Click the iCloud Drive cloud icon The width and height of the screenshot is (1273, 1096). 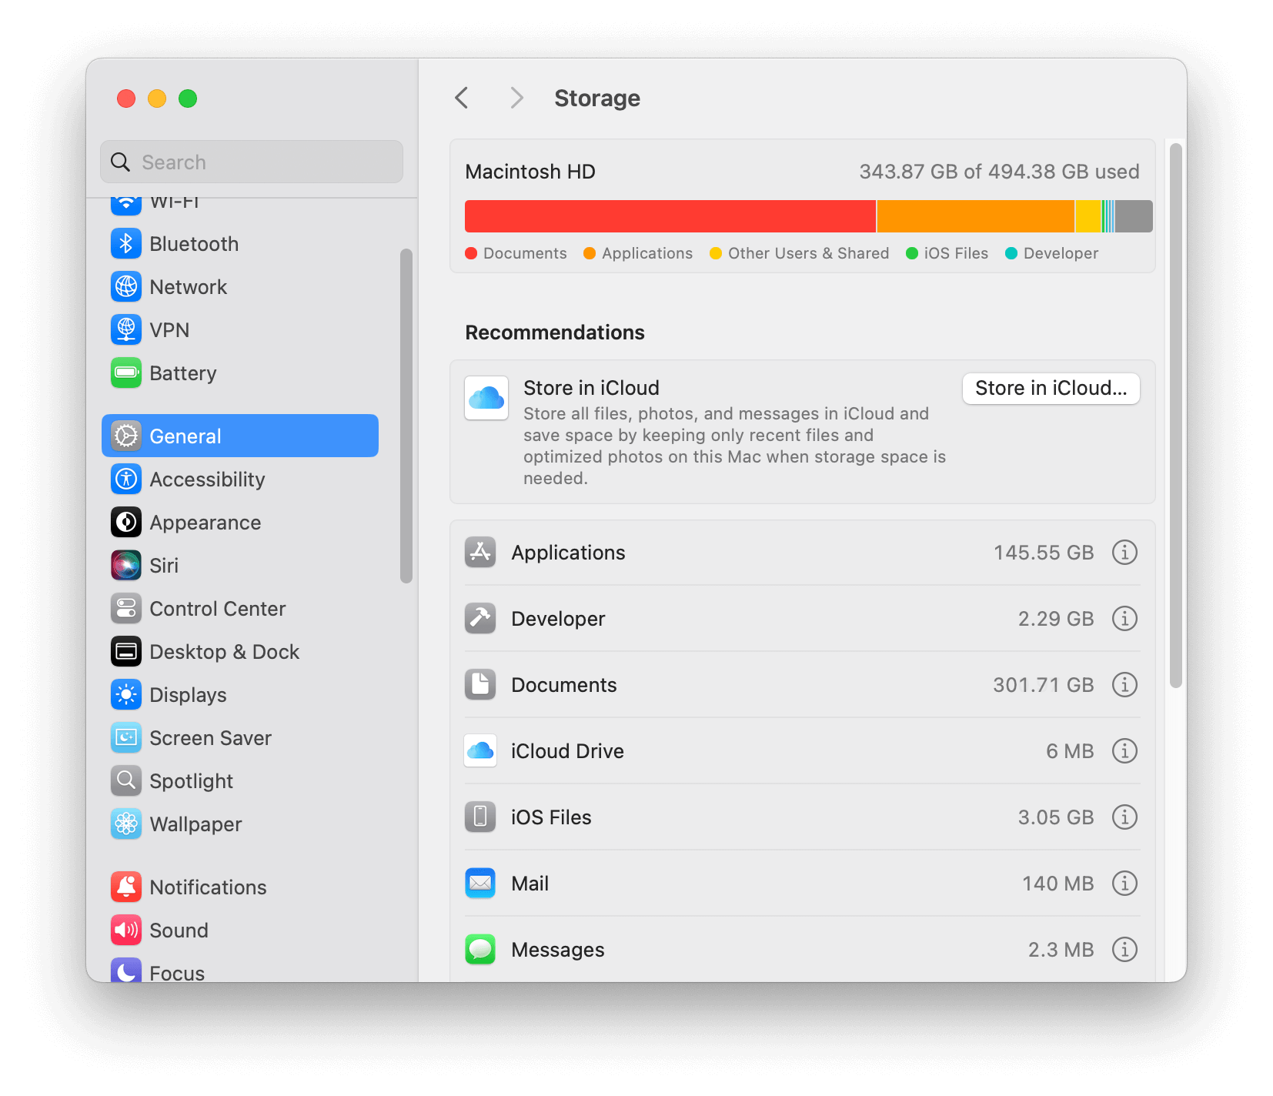pyautogui.click(x=480, y=751)
